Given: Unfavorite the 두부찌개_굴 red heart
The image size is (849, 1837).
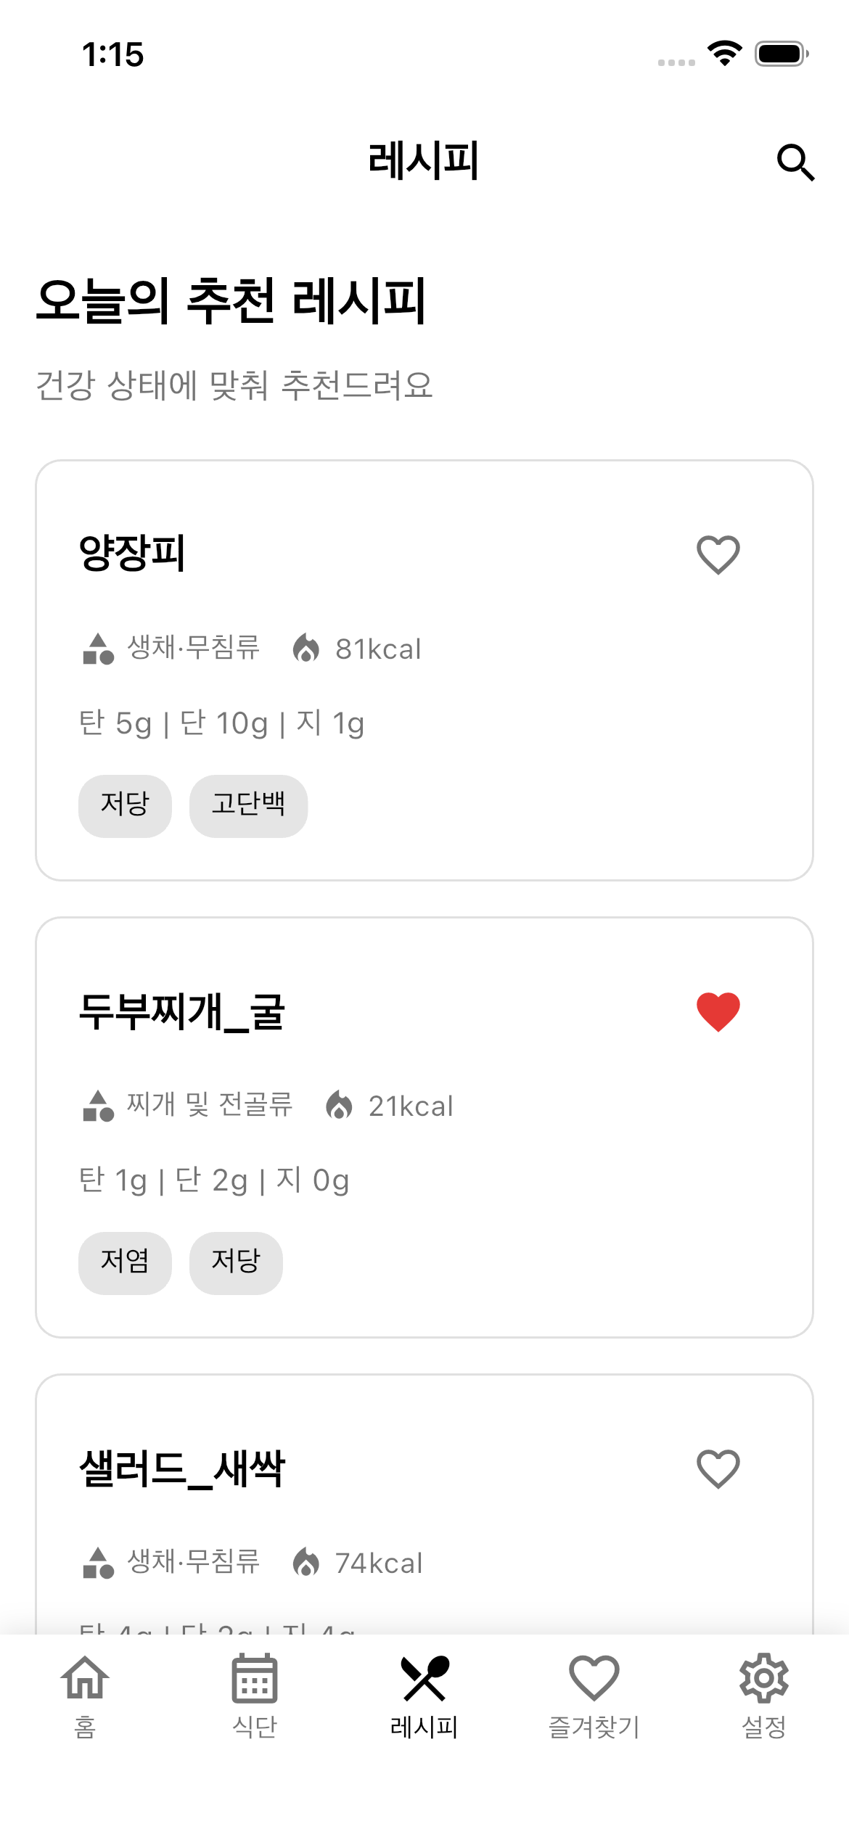Looking at the screenshot, I should [x=718, y=1011].
